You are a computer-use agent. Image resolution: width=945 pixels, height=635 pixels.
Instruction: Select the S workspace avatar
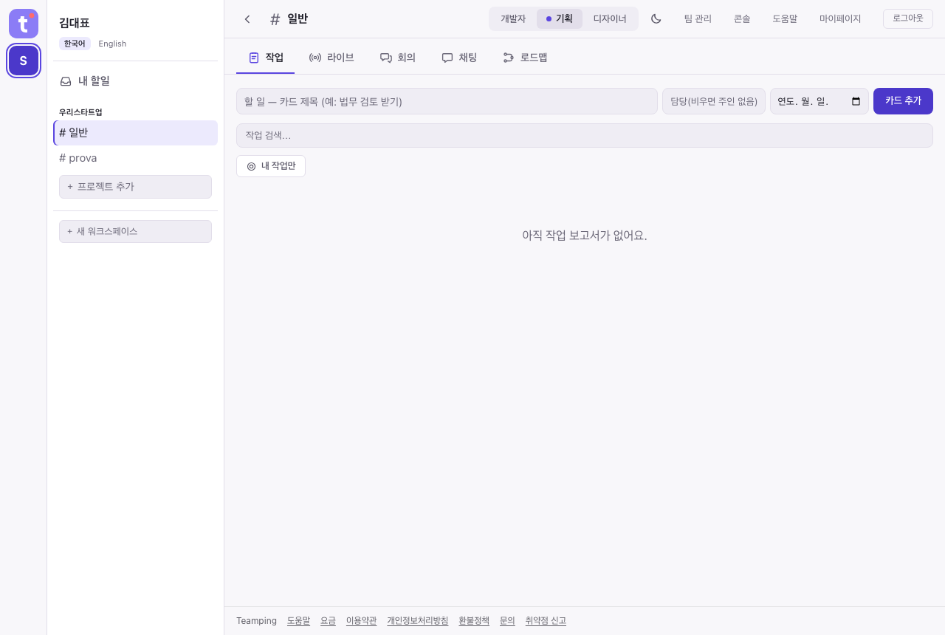tap(24, 61)
